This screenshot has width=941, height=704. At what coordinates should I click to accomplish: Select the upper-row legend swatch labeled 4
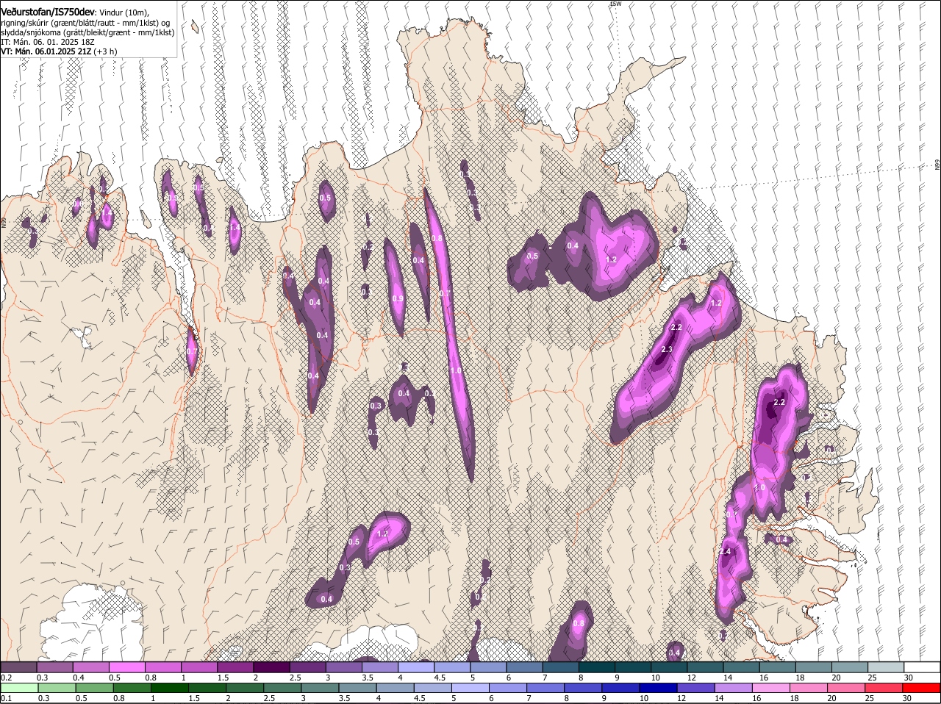point(416,667)
